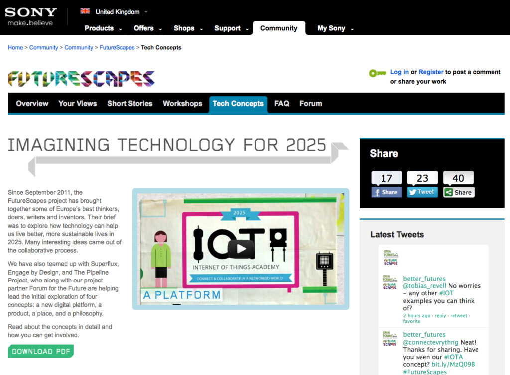The height and width of the screenshot is (375, 510).
Task: Click the Facebook share count 17
Action: [x=386, y=178]
